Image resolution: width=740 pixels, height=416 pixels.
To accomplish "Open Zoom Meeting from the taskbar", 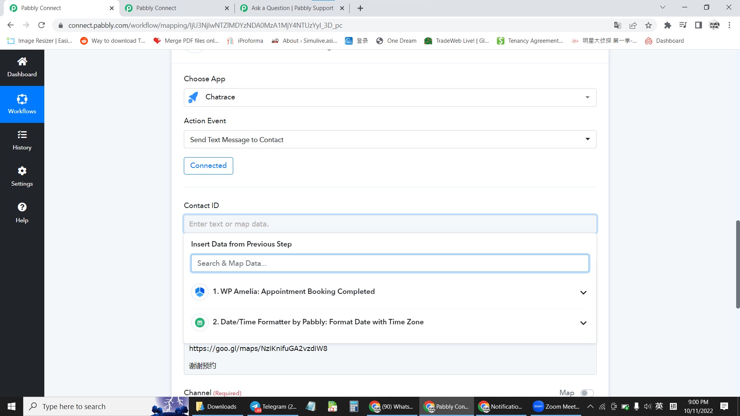I will 556,406.
